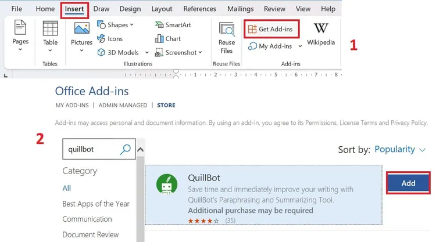This screenshot has width=436, height=242.
Task: Open the Design tab
Action: (130, 9)
